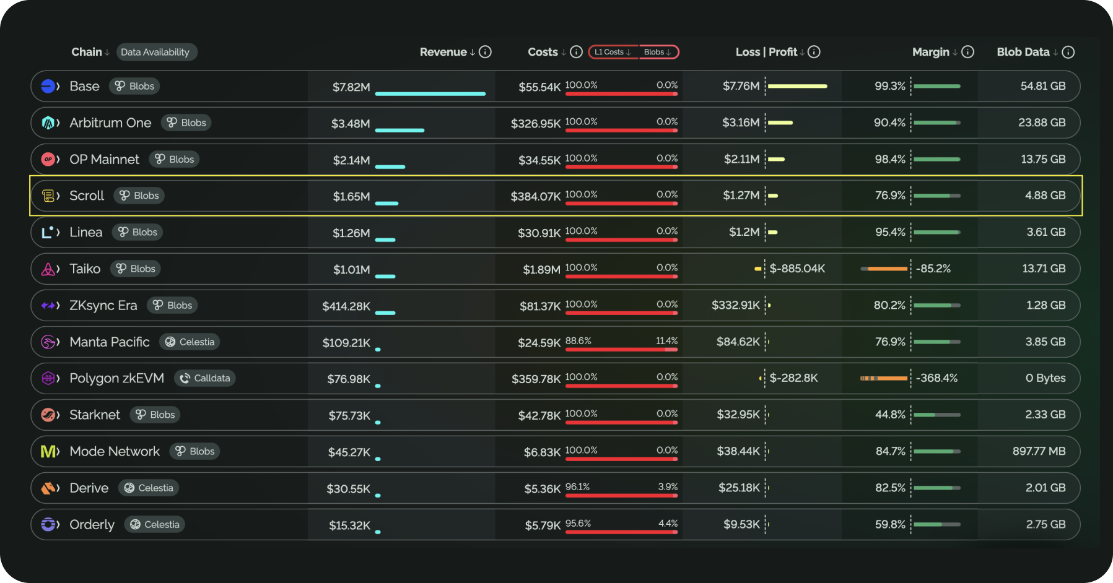The width and height of the screenshot is (1113, 583).
Task: Click the OP Mainnet red logo
Action: (48, 160)
